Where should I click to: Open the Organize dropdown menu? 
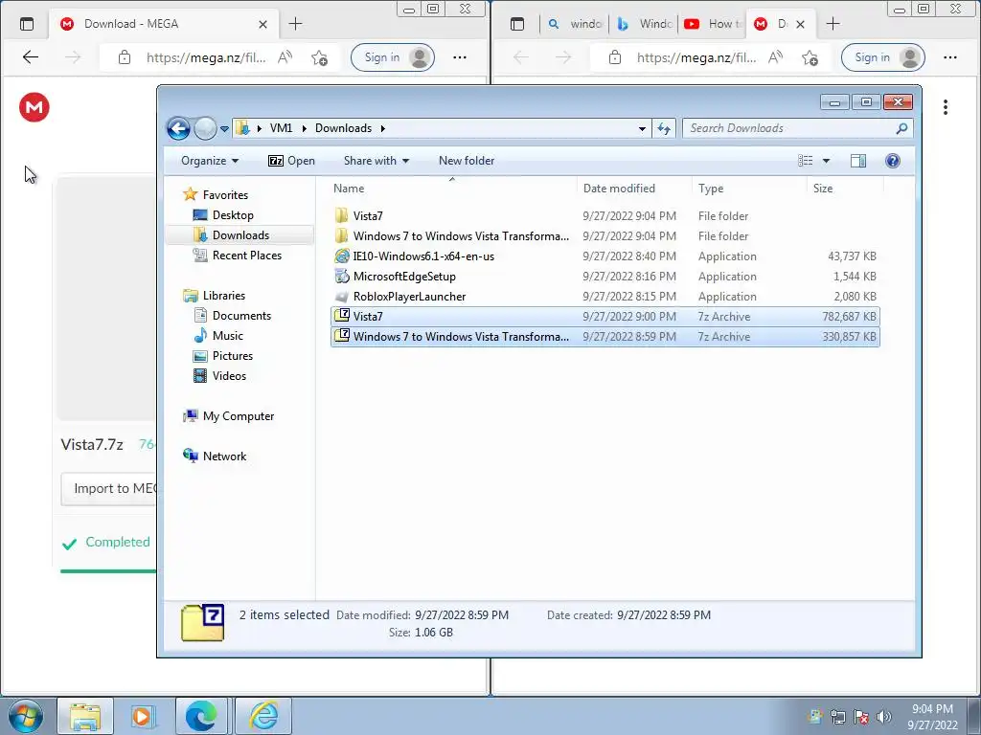pos(210,161)
